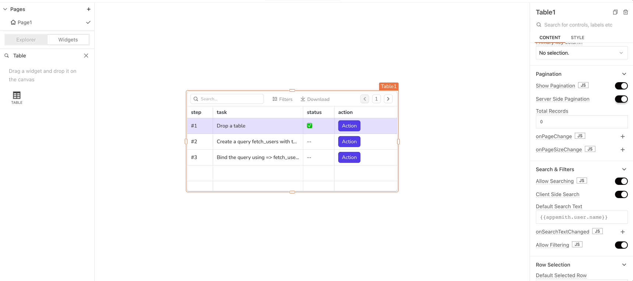633x281 pixels.
Task: Click the Default Selected Row label
Action: coord(561,275)
